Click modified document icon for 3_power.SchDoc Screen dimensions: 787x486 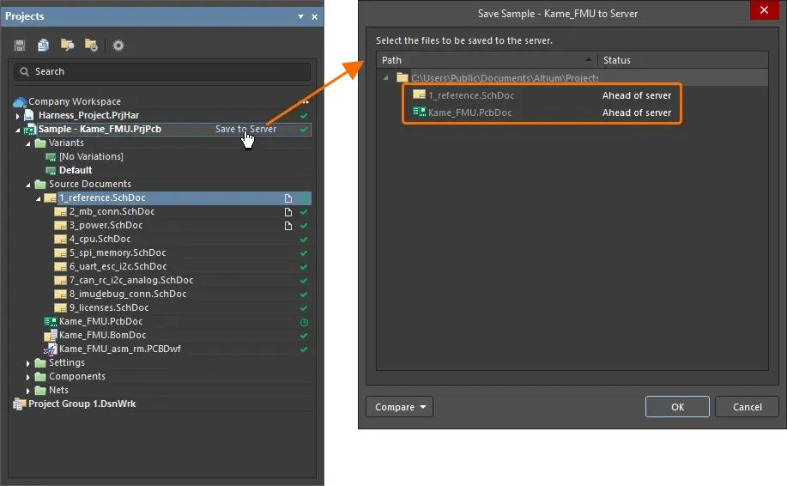(288, 226)
